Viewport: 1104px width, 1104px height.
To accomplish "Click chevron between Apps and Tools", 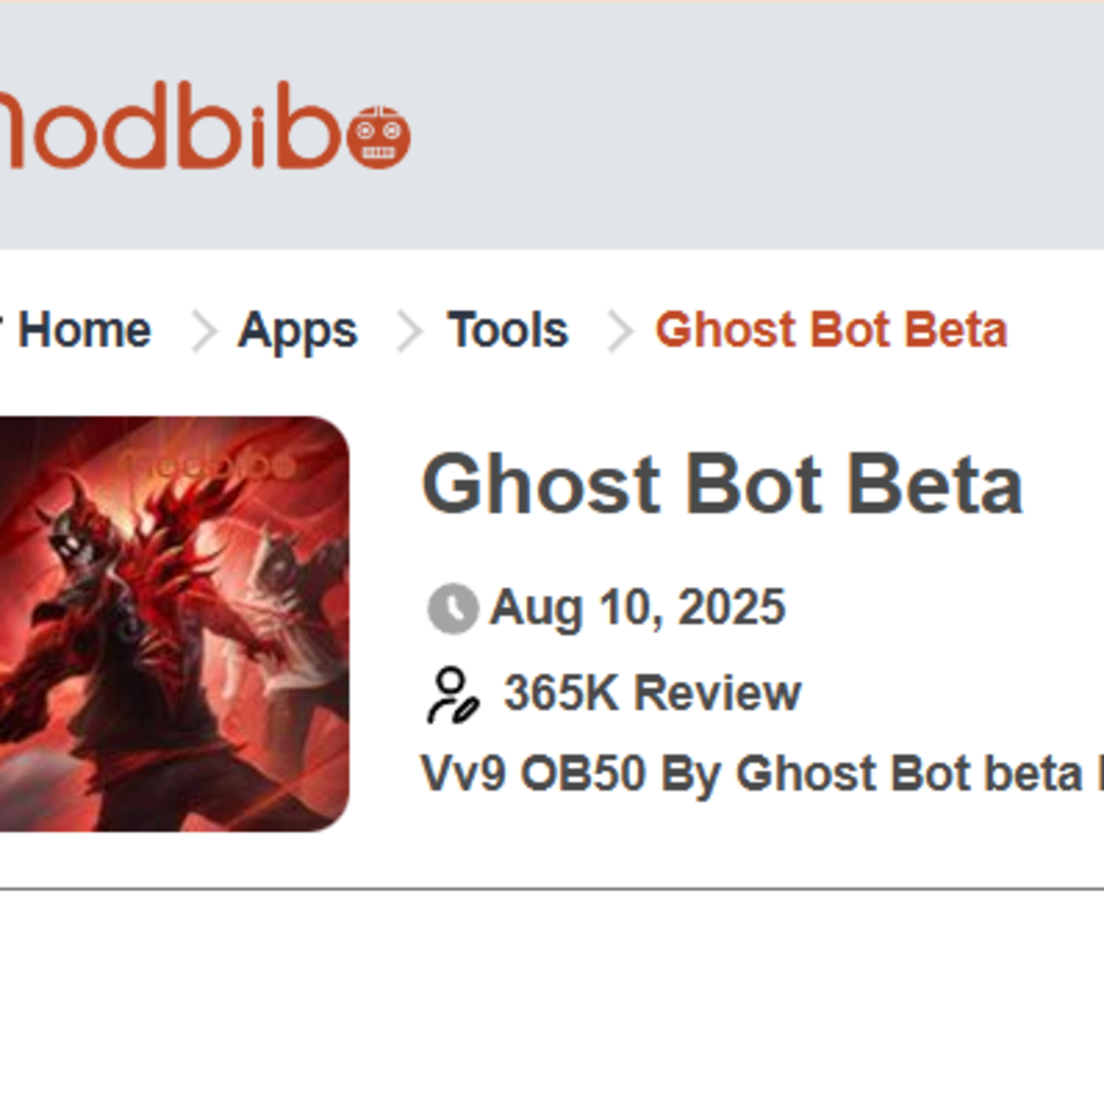I will coord(409,332).
